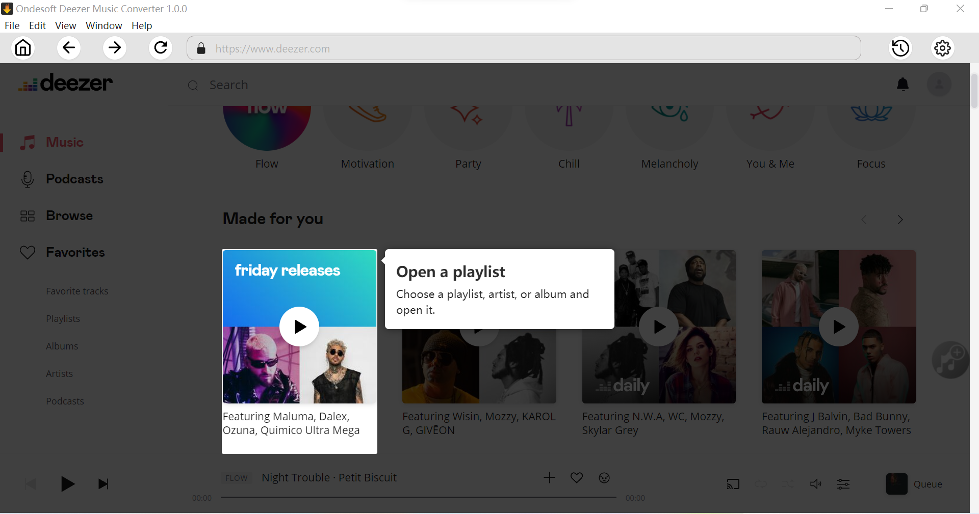
Task: Open Podcasts sub-link under Favorites
Action: (65, 401)
